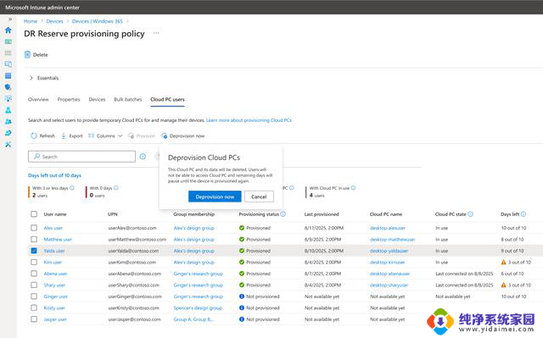Click the Deprovision now toolbar item
Viewport: 543px width, 338px height.
183,136
